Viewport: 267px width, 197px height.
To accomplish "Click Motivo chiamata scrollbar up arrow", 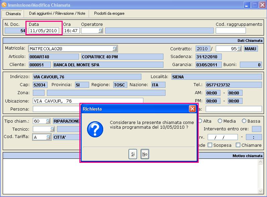I will coord(261,162).
